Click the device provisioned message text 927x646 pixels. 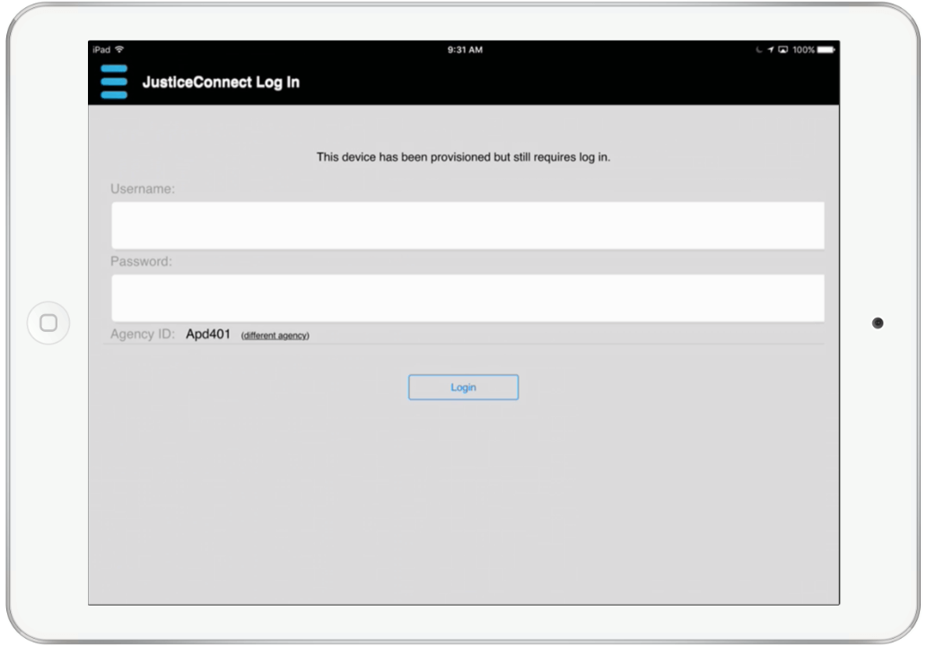pos(463,157)
